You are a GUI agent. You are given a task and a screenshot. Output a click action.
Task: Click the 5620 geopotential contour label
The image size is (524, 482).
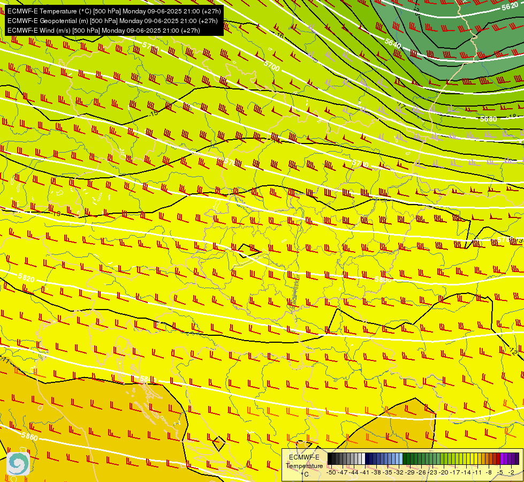click(x=510, y=6)
